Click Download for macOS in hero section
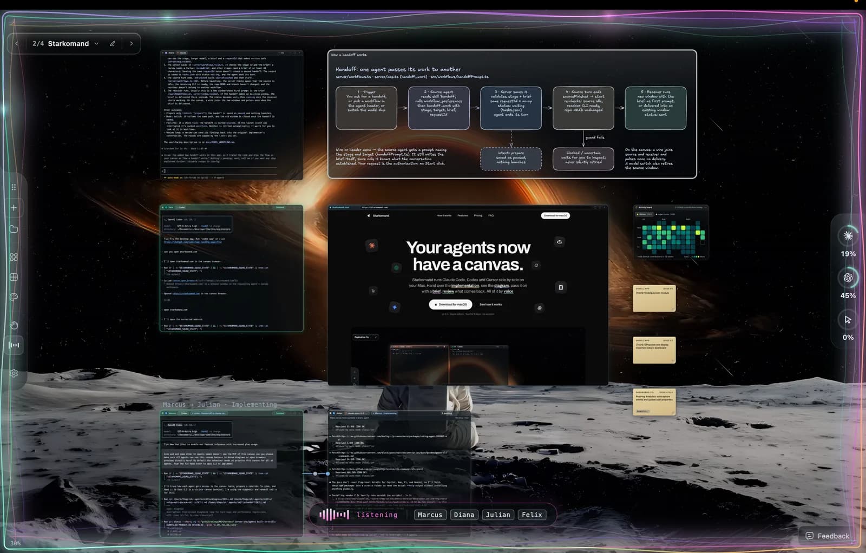This screenshot has width=866, height=553. pos(451,305)
